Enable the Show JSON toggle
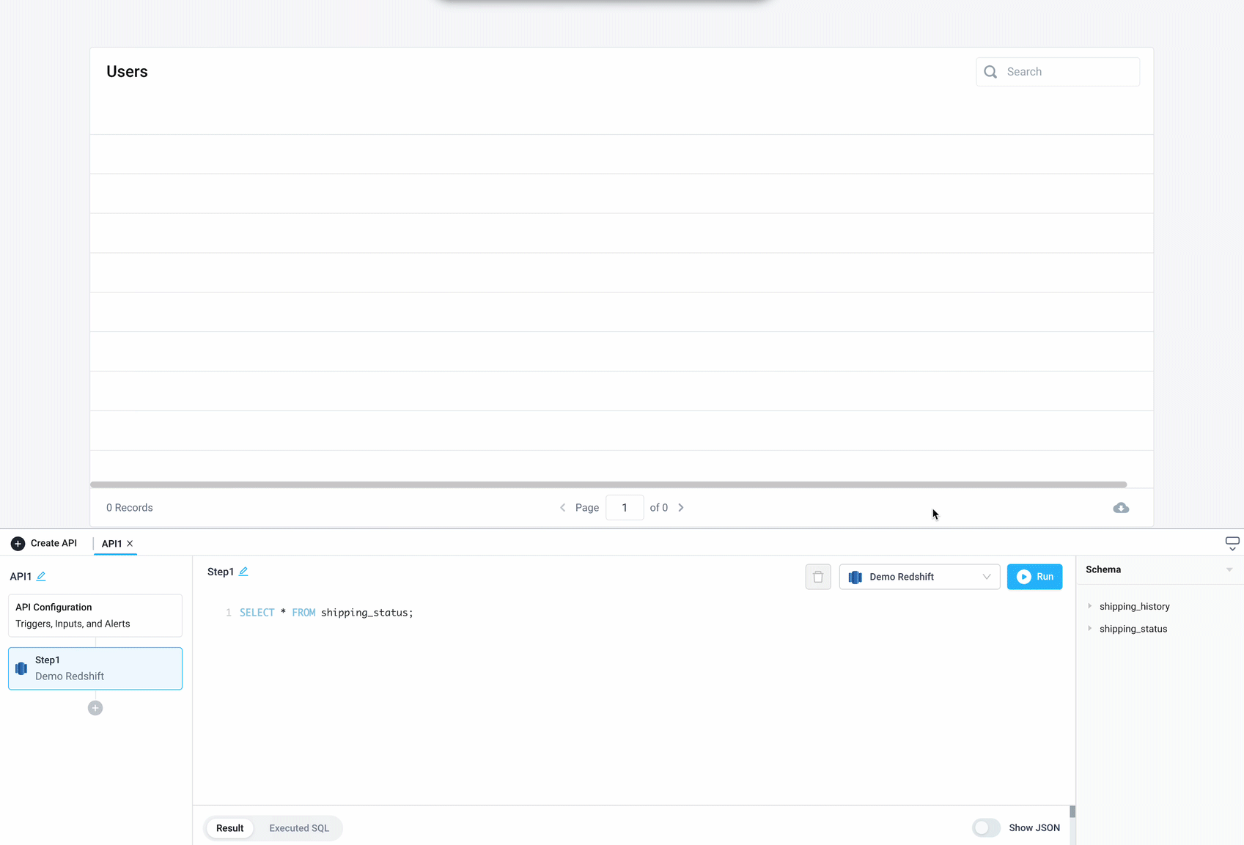1244x845 pixels. (x=986, y=827)
